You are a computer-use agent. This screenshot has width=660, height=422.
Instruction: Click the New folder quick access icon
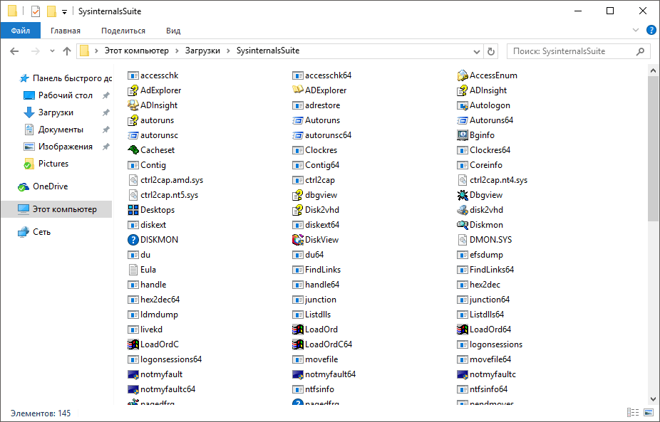pyautogui.click(x=51, y=11)
